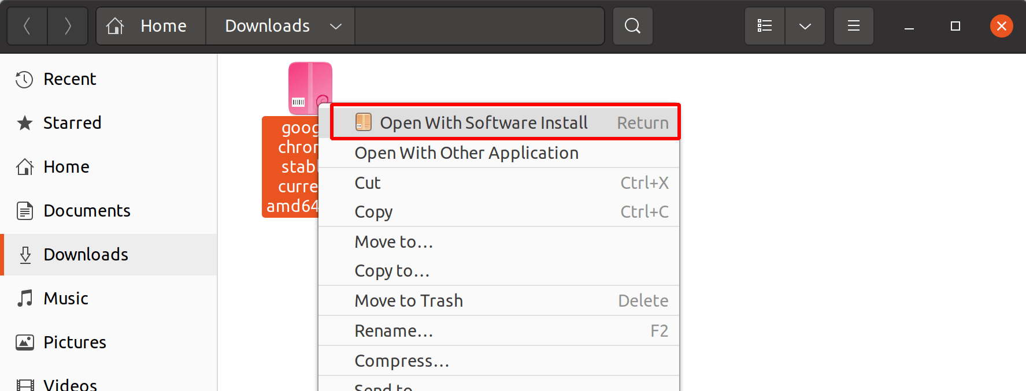
Task: Open the hamburger main menu icon
Action: coord(853,26)
